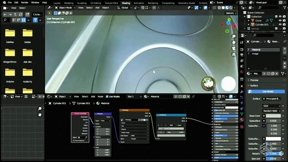
Task: Collapse the Surface panel
Action: (254, 85)
